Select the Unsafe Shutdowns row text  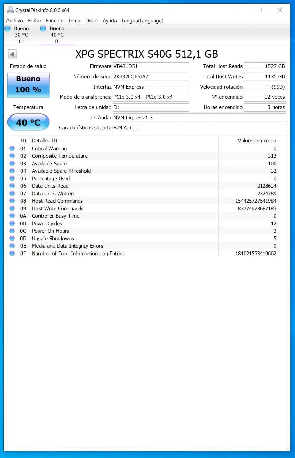pos(53,238)
